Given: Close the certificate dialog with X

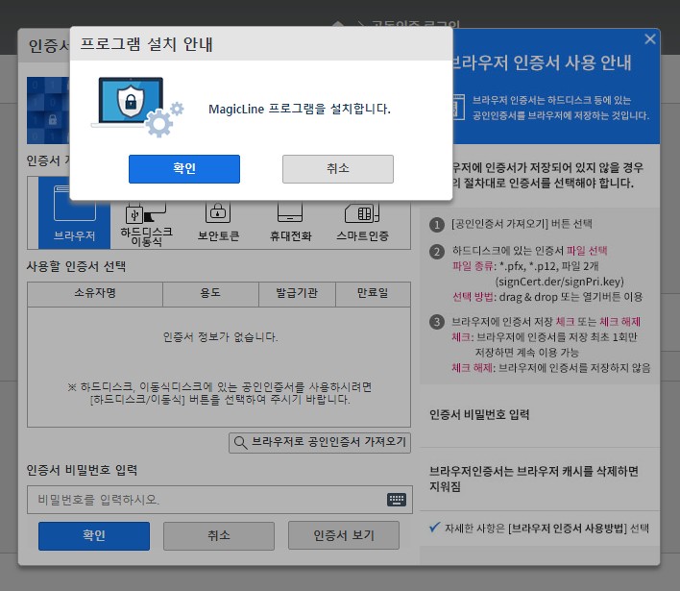Looking at the screenshot, I should (649, 39).
